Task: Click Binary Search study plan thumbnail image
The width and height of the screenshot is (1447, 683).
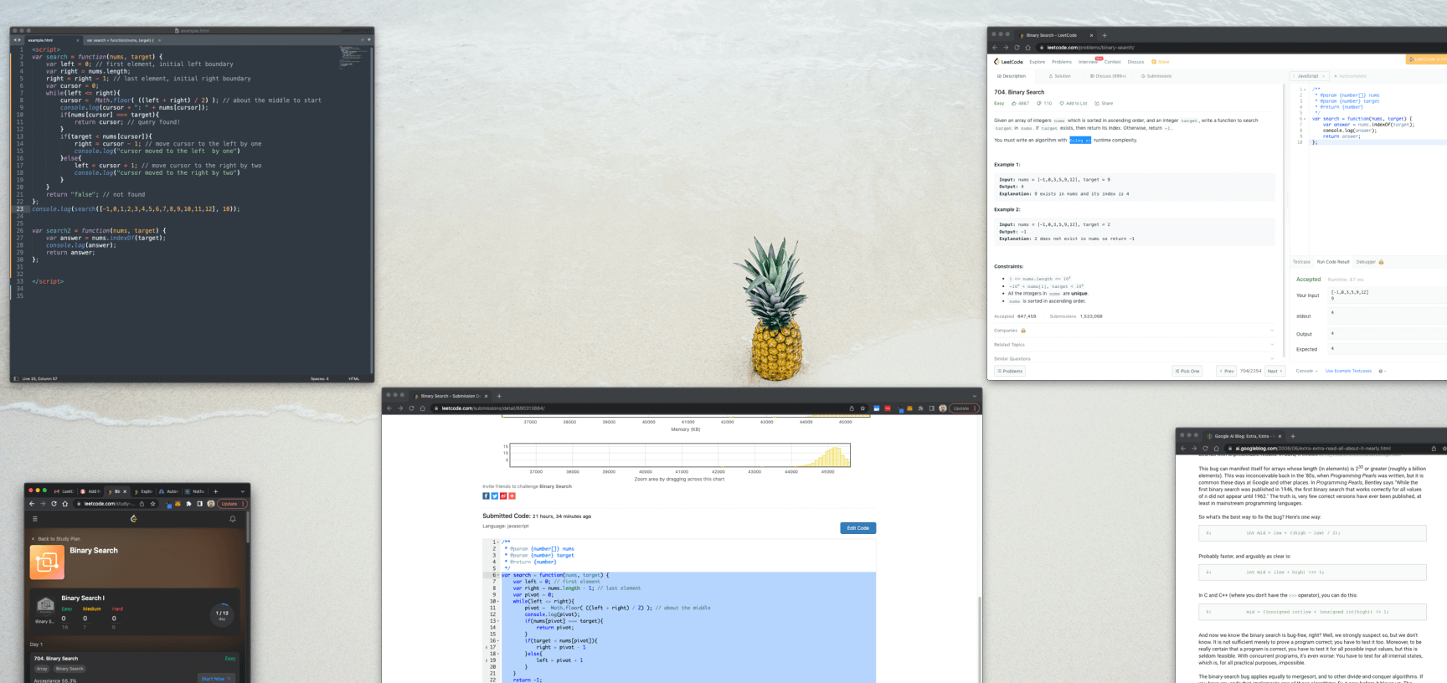Action: pyautogui.click(x=47, y=562)
